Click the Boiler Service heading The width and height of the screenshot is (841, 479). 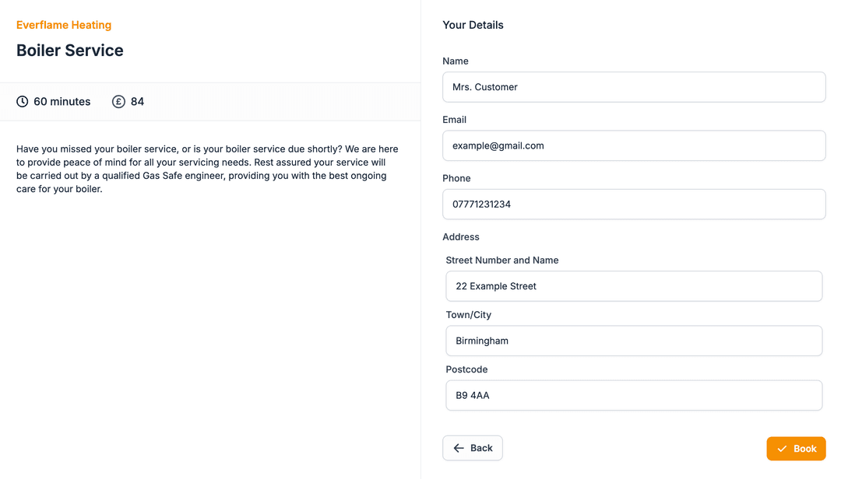[x=69, y=50]
